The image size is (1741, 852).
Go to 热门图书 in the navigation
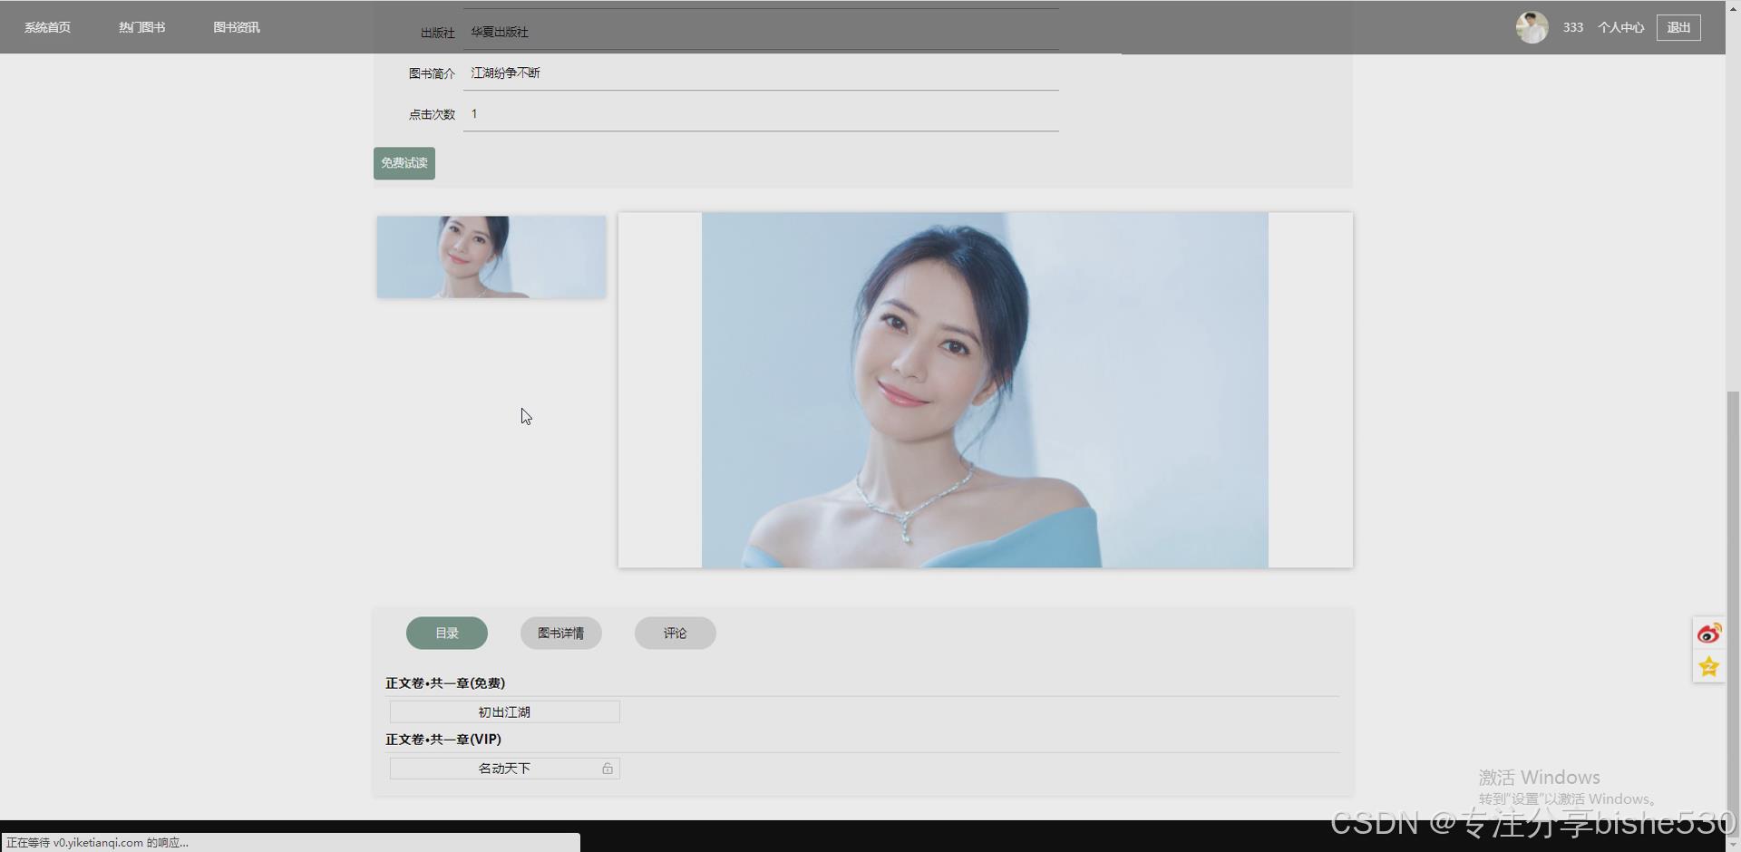[141, 27]
